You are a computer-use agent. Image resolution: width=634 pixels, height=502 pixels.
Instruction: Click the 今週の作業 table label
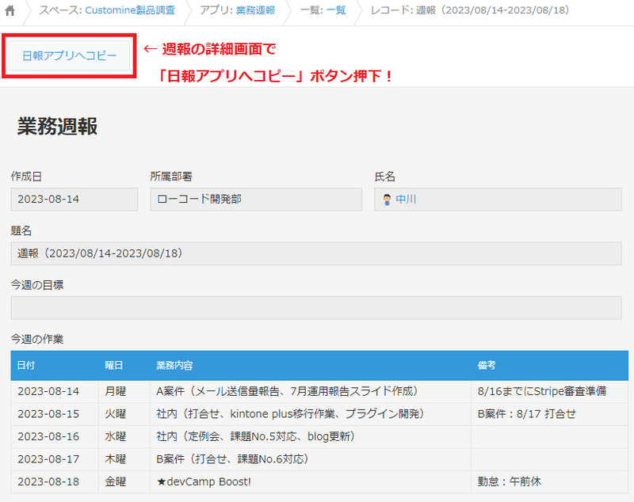36,339
